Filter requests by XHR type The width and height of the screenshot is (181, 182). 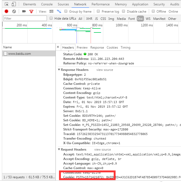[x=89, y=19]
